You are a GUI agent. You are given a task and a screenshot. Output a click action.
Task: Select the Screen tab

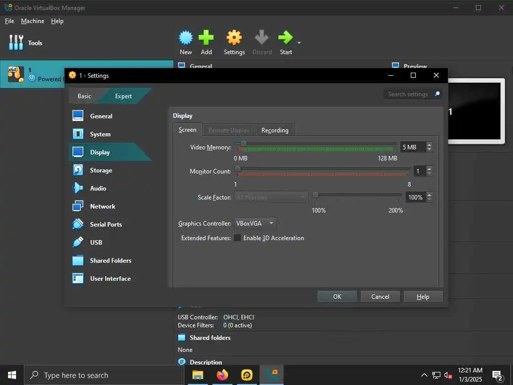click(x=187, y=130)
